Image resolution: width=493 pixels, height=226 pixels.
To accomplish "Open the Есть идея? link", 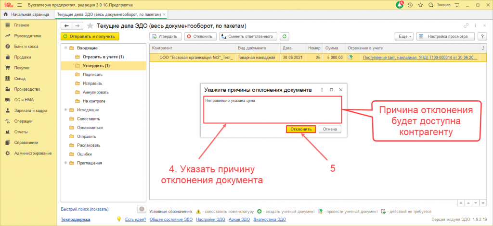I will [135, 219].
